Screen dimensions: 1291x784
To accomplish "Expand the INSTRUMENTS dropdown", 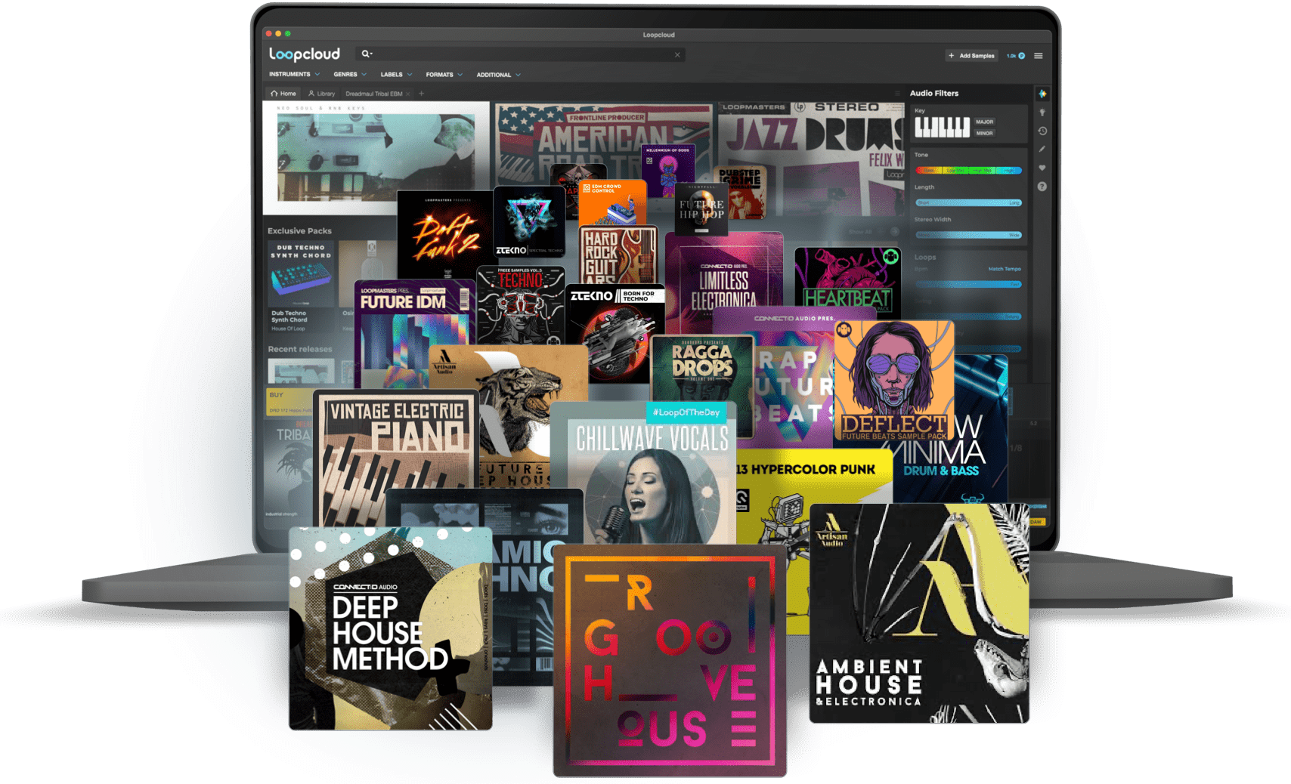I will click(294, 75).
